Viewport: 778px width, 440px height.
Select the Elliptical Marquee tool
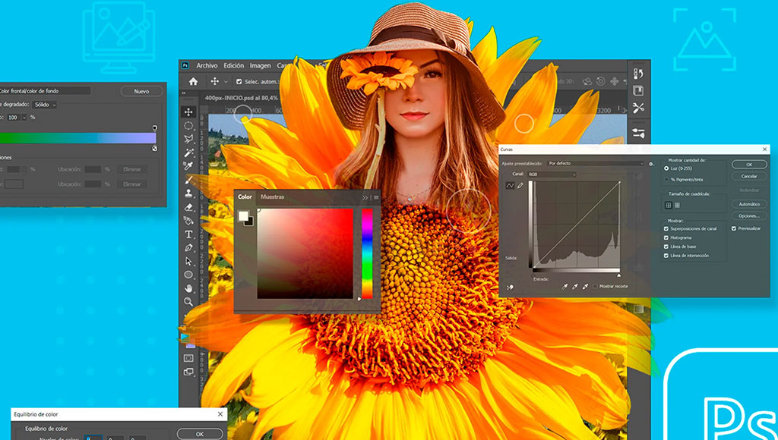pyautogui.click(x=188, y=126)
